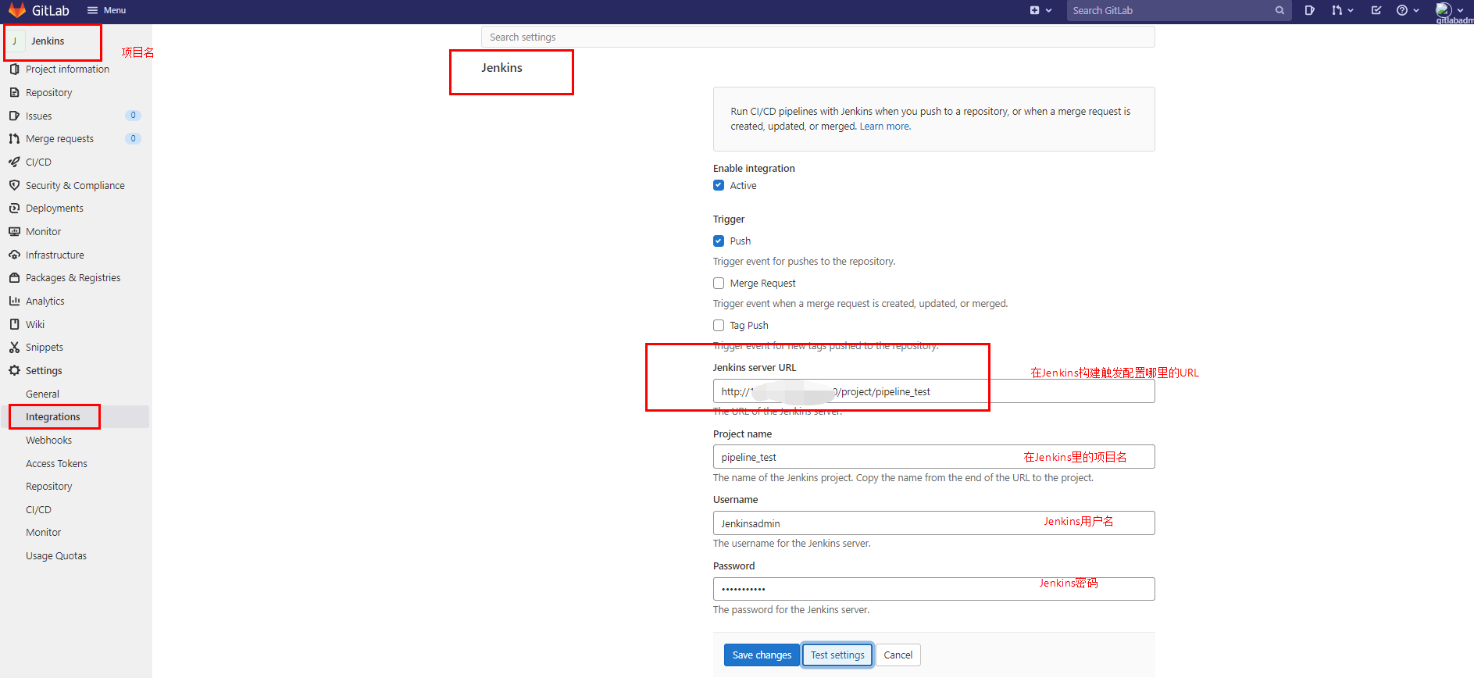1474x678 pixels.
Task: Click the Merge requests sidebar icon
Action: [x=14, y=138]
